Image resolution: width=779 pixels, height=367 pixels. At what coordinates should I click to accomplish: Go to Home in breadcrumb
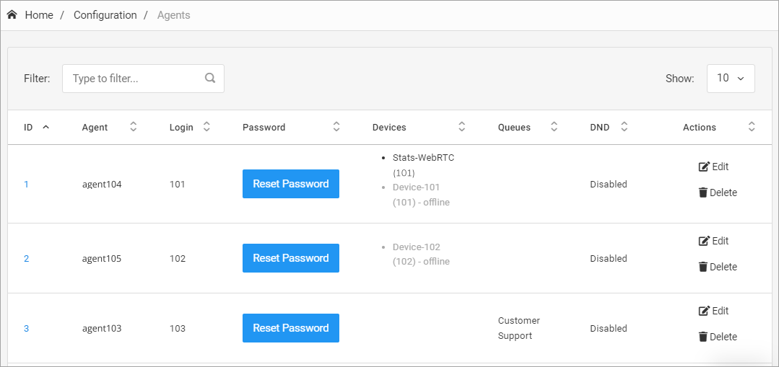coord(39,15)
